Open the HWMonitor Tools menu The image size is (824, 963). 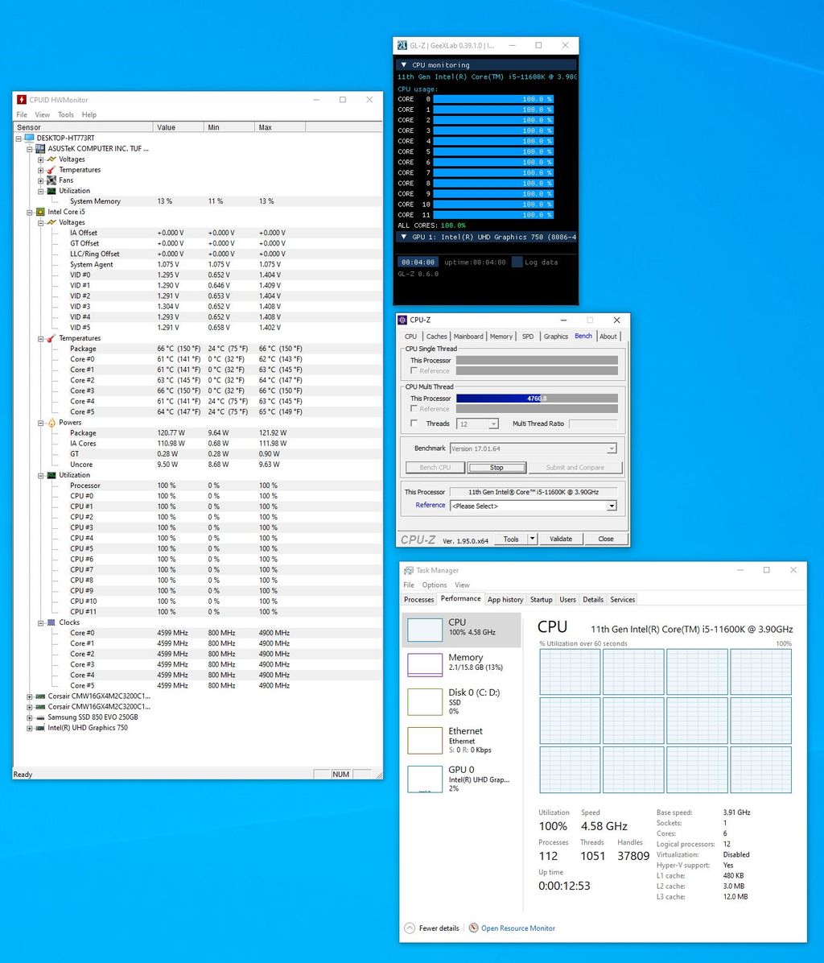point(66,115)
